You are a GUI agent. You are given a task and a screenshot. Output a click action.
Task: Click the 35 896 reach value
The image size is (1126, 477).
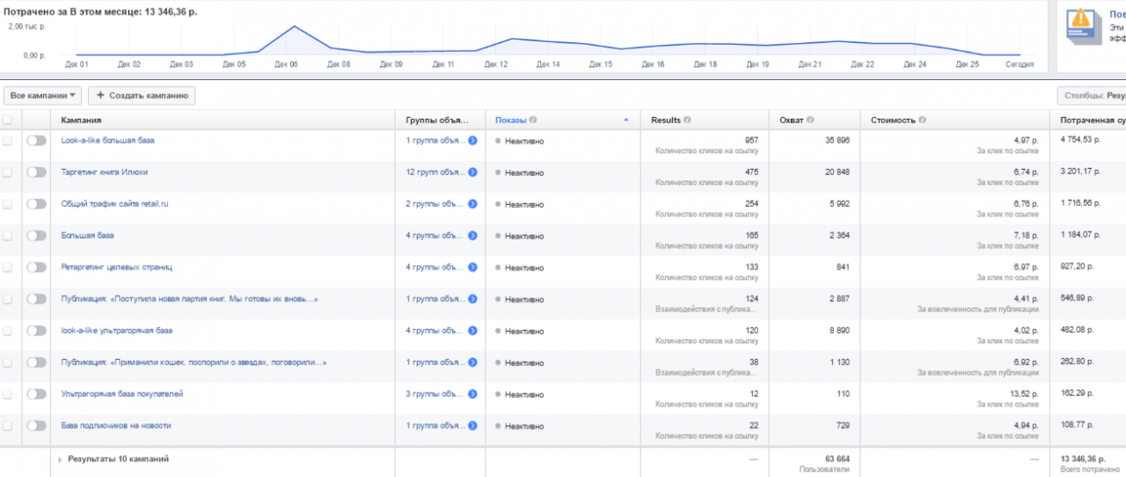click(837, 139)
